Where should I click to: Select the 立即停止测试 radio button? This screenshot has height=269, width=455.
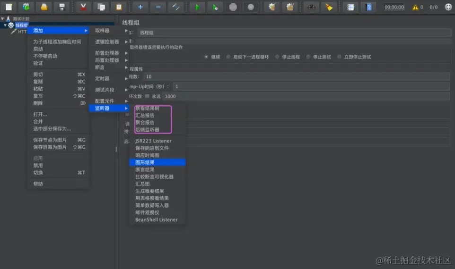[x=339, y=57]
